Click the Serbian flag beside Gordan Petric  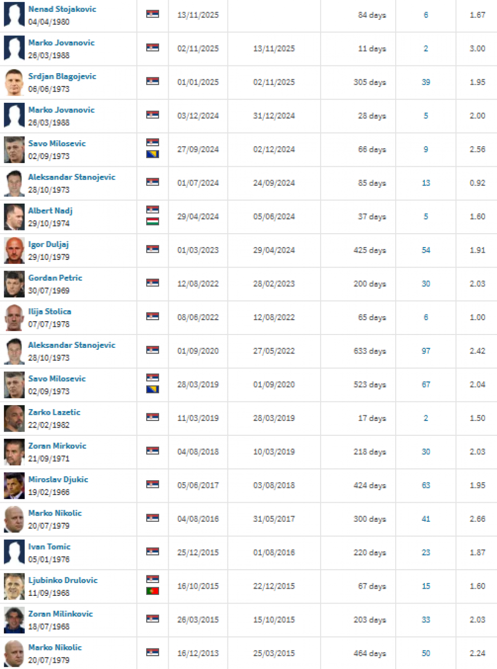pos(152,282)
